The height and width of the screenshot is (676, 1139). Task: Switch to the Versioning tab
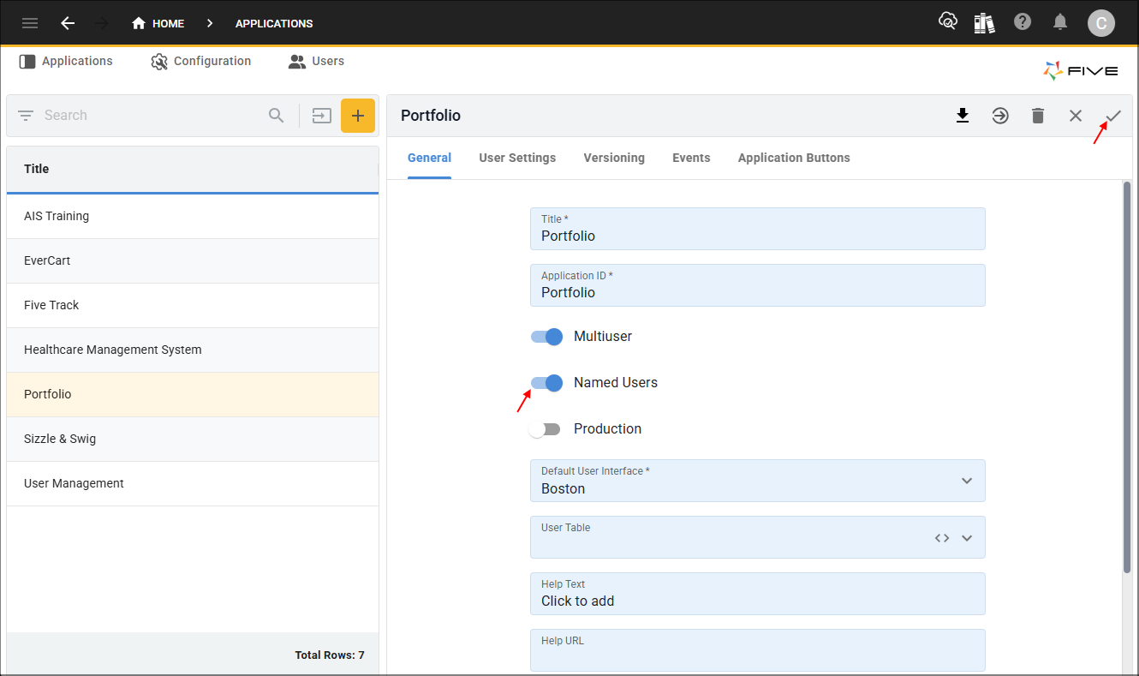(614, 158)
